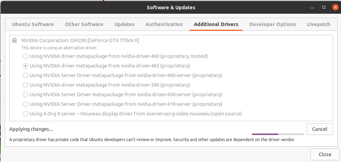This screenshot has height=162, width=341.
Task: Open the Updates tab
Action: [x=124, y=24]
